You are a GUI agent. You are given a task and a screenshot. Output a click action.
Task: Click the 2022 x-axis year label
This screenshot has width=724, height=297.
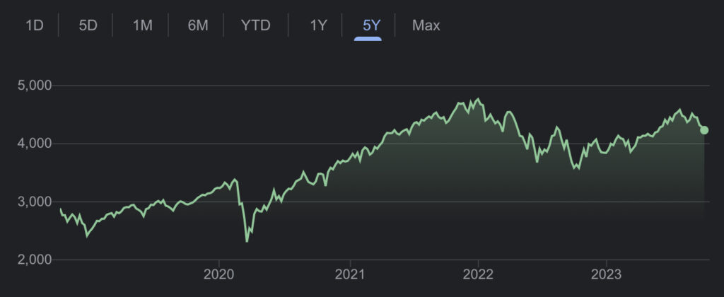[478, 275]
